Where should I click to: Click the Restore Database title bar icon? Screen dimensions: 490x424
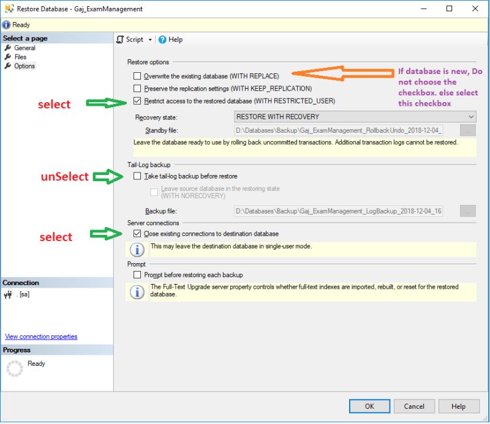pyautogui.click(x=9, y=9)
